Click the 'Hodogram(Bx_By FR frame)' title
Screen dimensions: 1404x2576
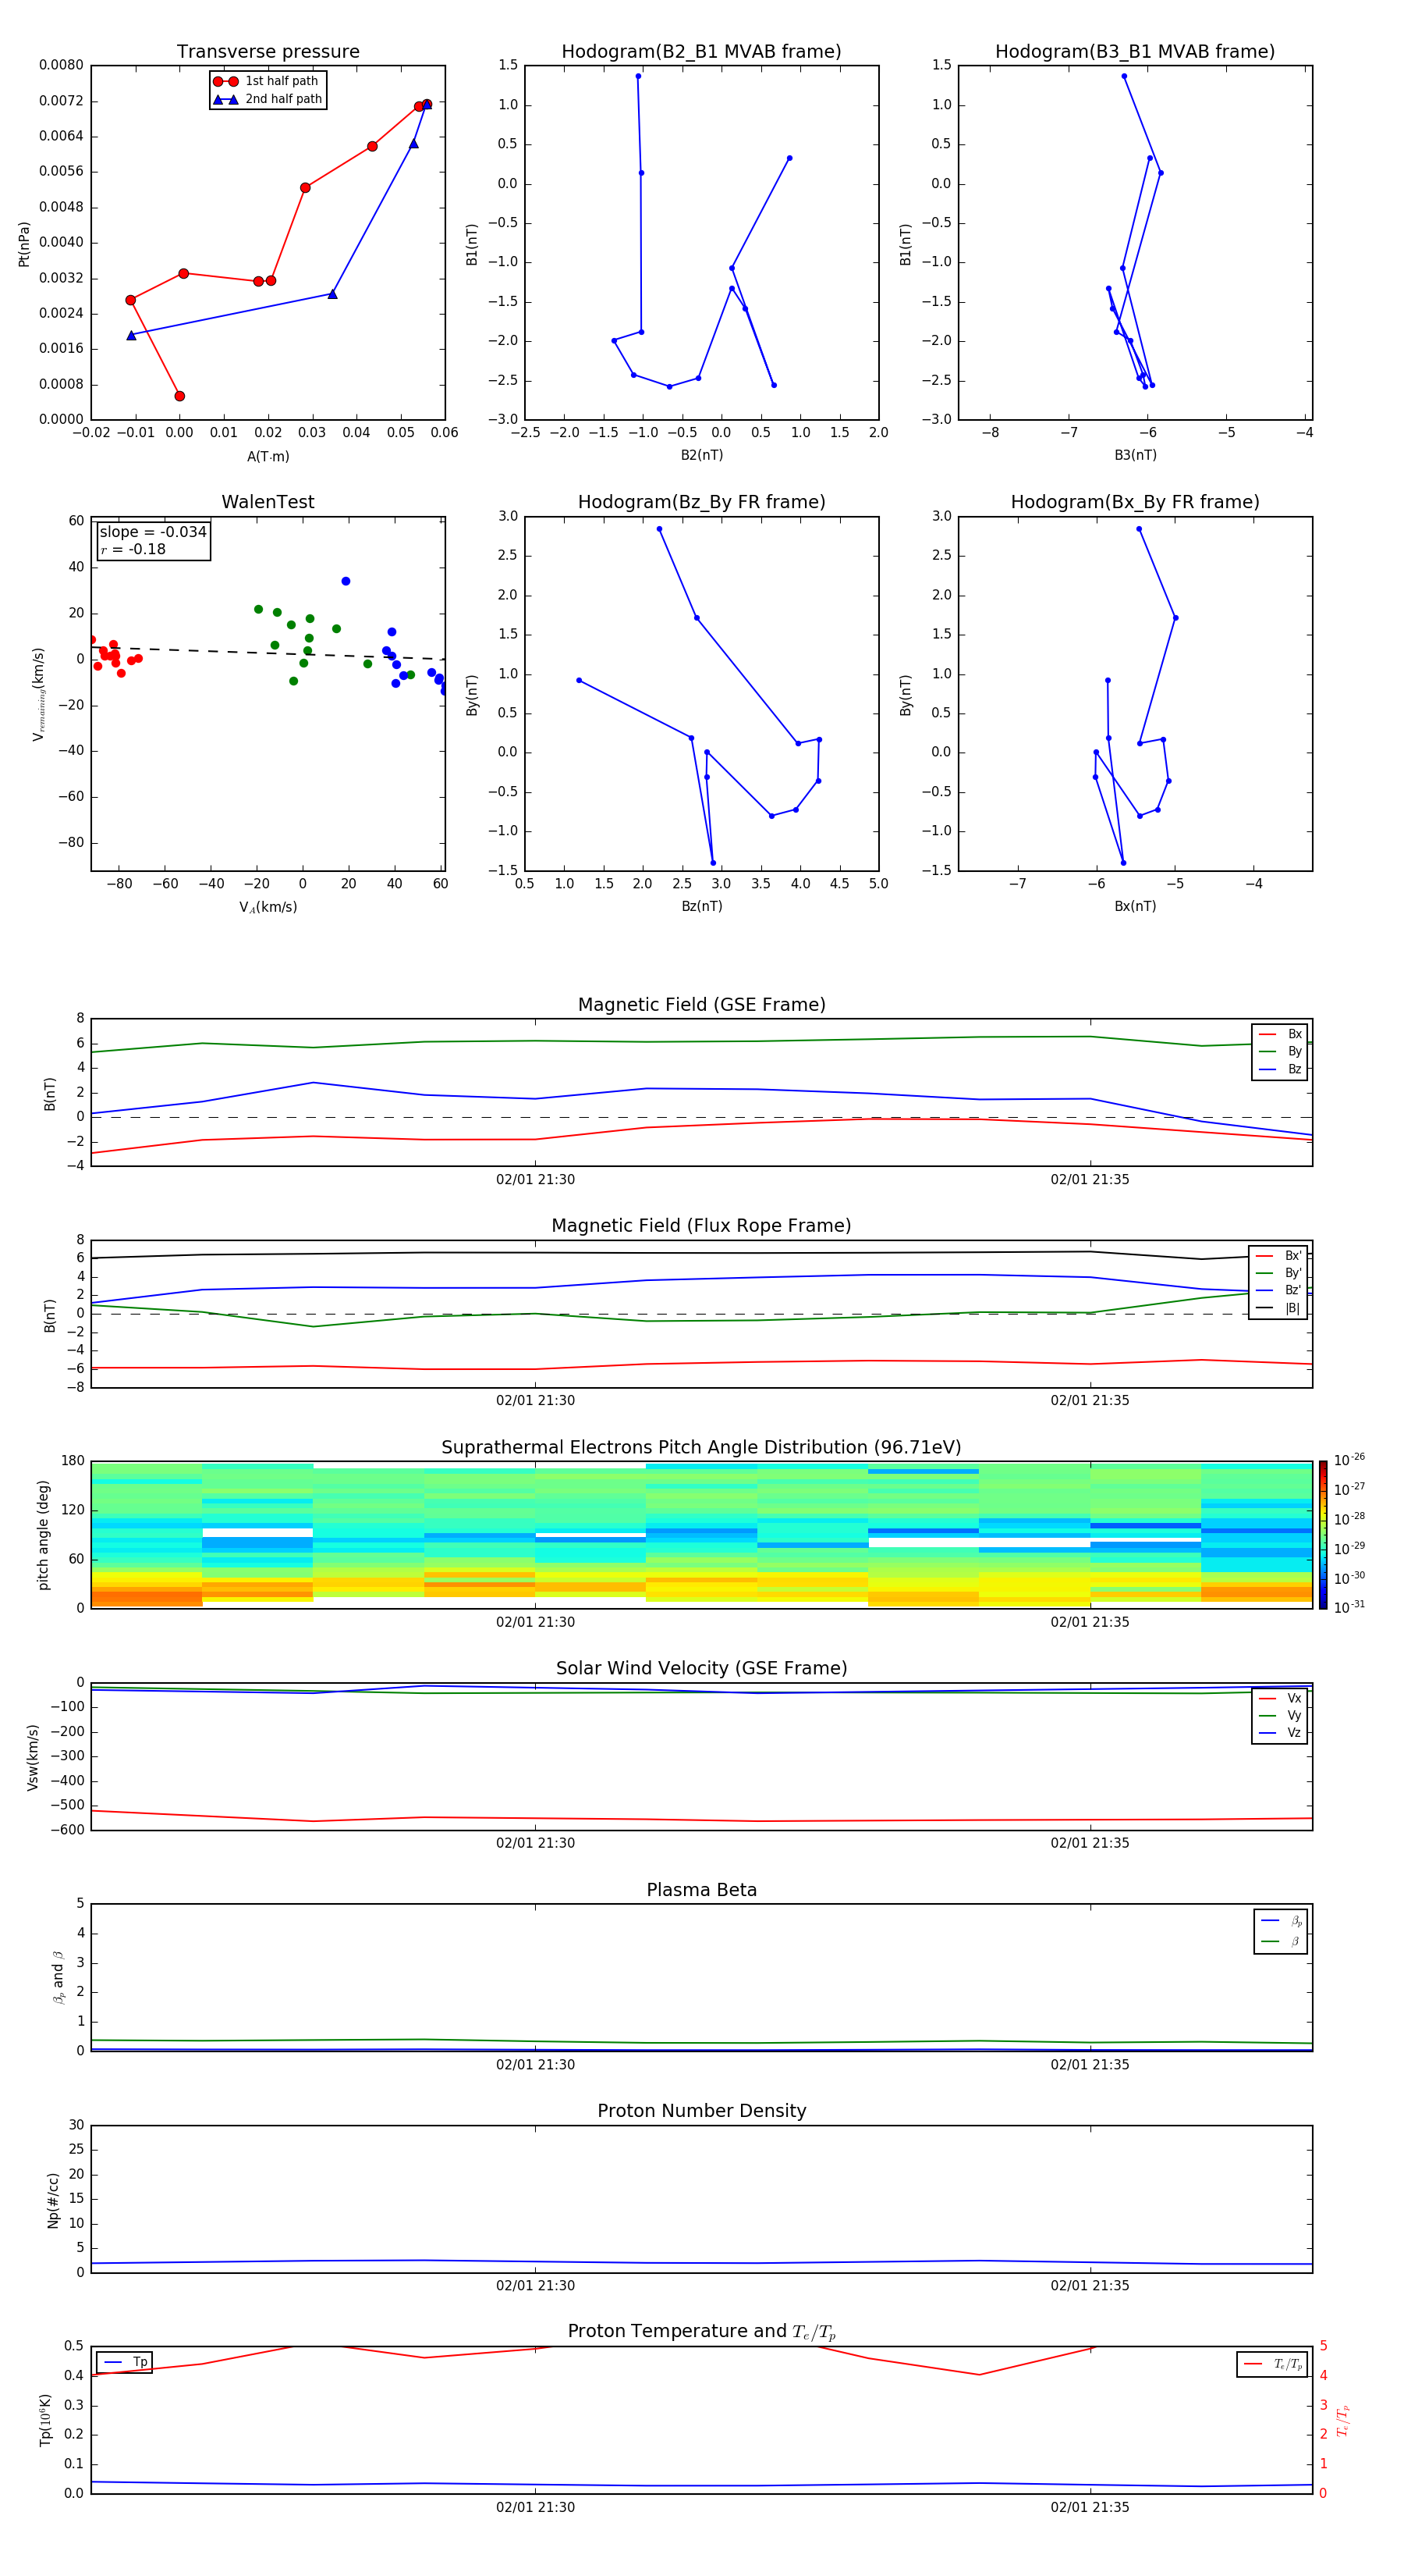1135,502
